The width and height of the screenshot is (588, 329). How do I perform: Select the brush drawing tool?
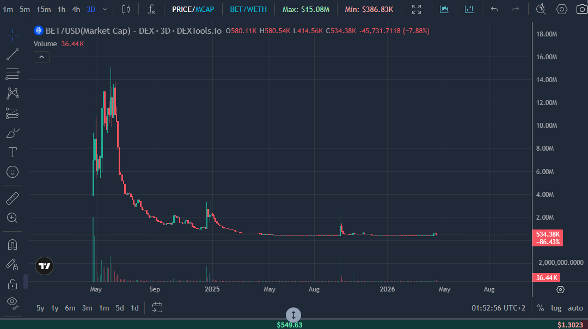tap(13, 133)
